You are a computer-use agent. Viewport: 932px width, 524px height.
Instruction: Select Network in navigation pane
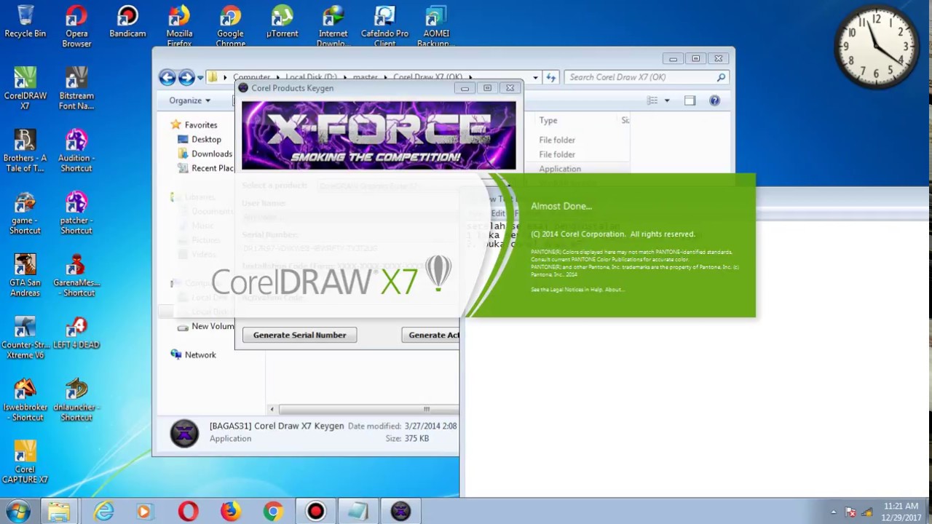click(200, 354)
